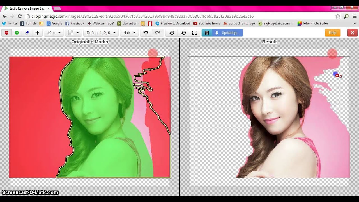Select the pan move tool
359x202 pixels.
[37, 33]
